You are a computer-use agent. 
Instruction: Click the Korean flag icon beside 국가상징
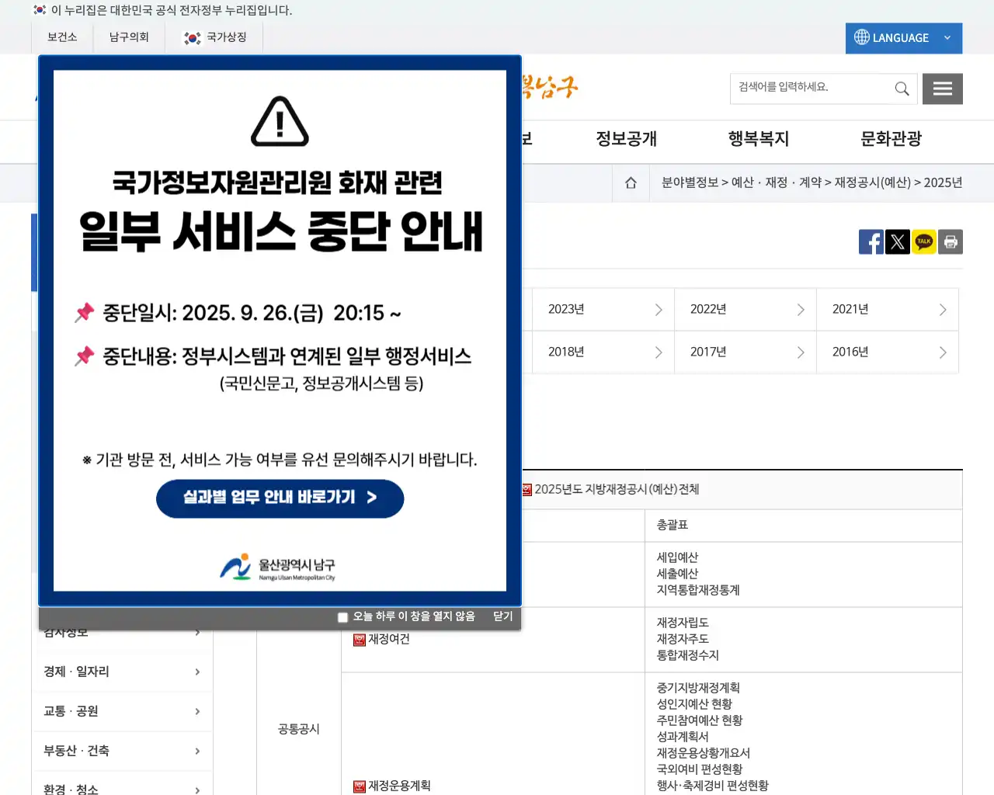click(192, 37)
